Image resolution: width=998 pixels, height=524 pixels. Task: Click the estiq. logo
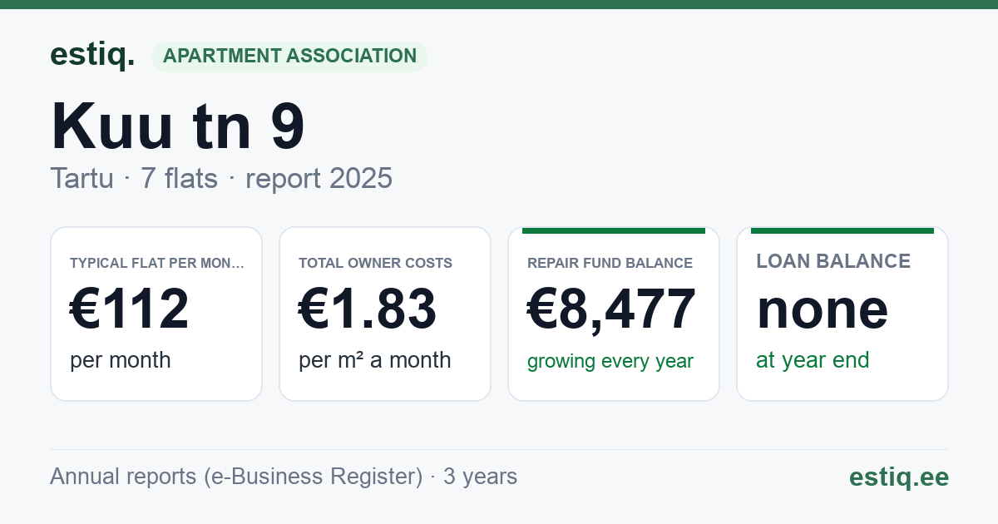click(92, 55)
